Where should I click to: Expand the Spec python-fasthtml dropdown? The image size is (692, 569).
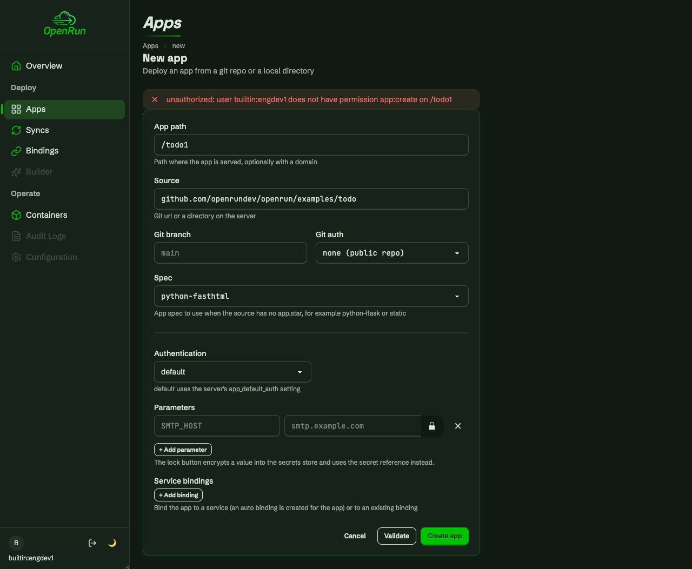click(x=311, y=296)
